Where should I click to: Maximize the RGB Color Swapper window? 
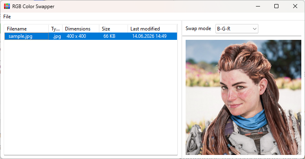[x=276, y=6]
